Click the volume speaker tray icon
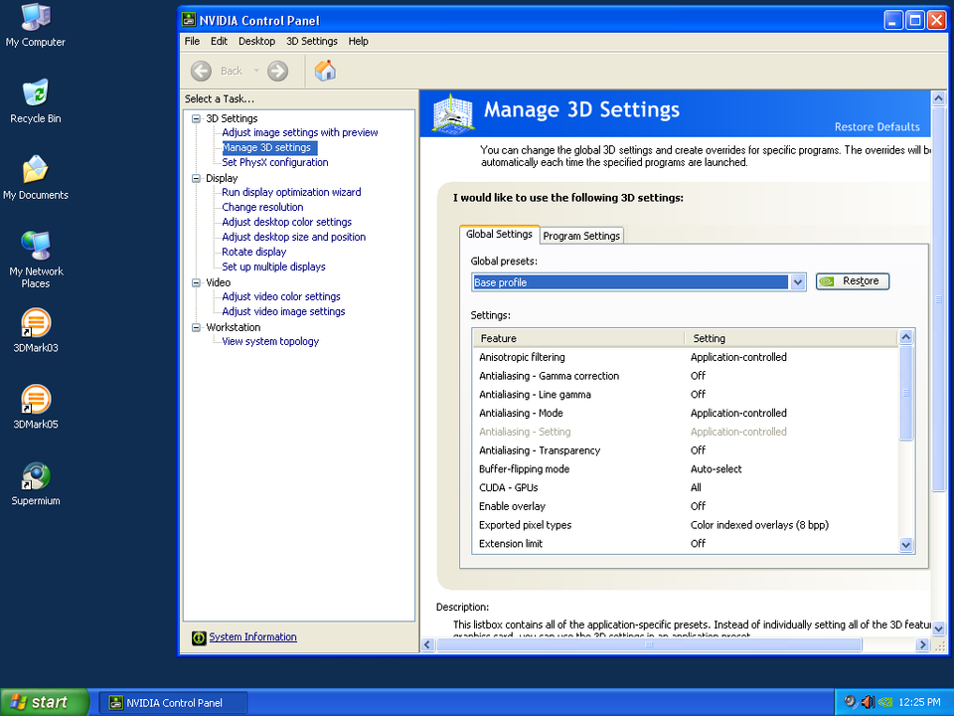This screenshot has height=716, width=954. click(x=867, y=702)
